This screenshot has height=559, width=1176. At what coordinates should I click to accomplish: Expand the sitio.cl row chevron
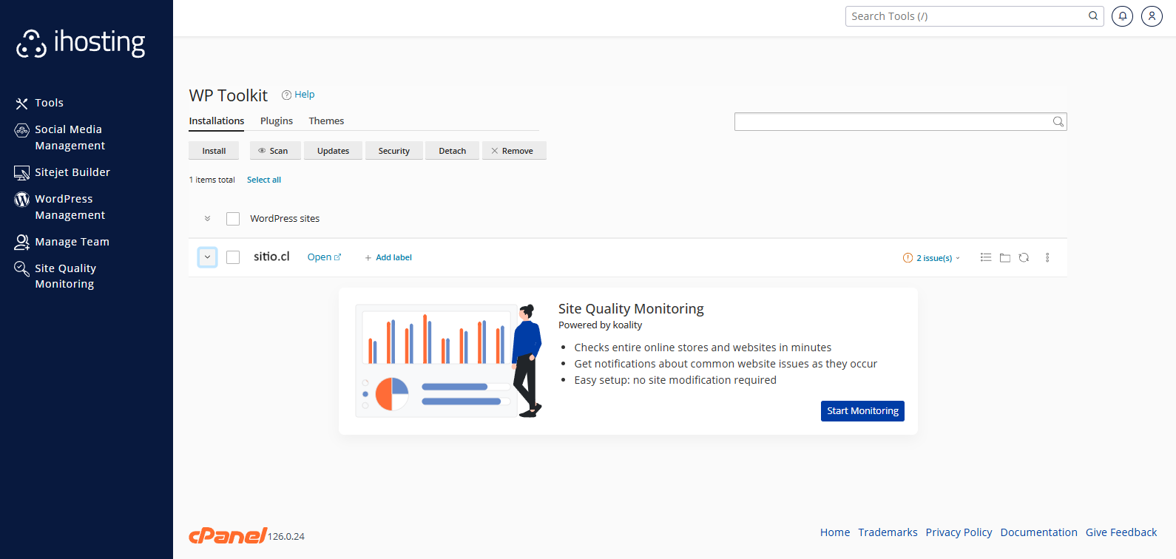tap(208, 257)
